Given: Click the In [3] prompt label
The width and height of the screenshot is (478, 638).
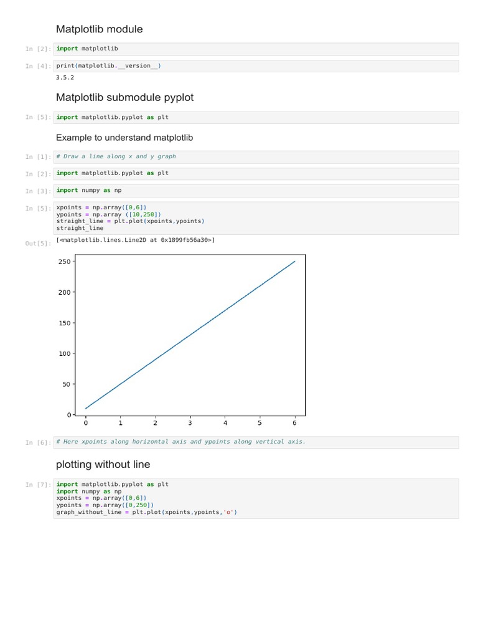Looking at the screenshot, I should point(38,191).
